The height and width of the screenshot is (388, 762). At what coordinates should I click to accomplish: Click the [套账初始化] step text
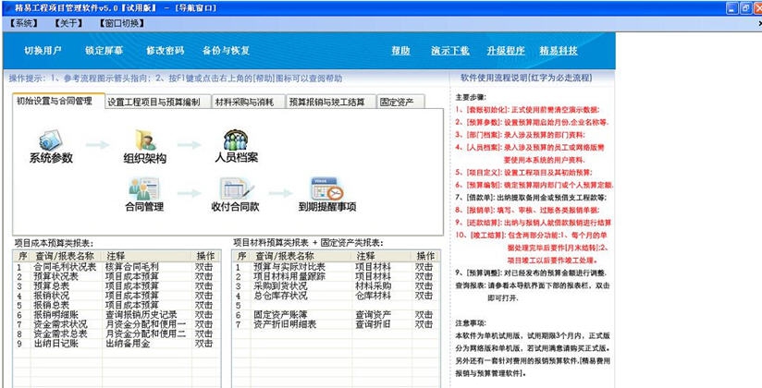[x=527, y=110]
